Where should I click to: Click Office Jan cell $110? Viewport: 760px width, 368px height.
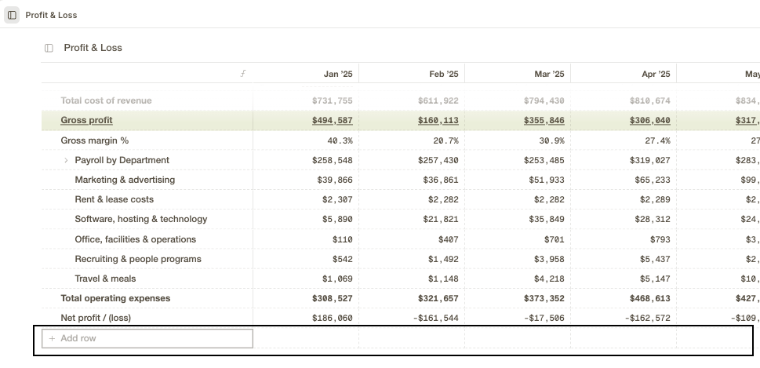(x=343, y=239)
